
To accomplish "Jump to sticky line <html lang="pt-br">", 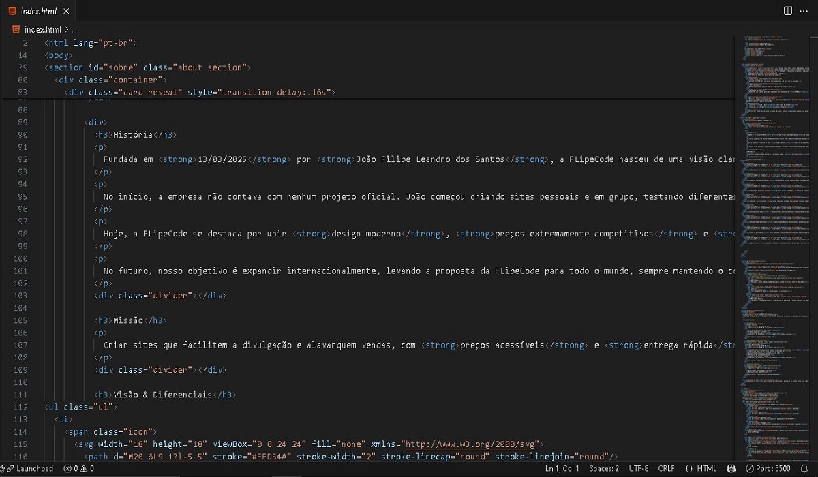I will click(x=91, y=43).
